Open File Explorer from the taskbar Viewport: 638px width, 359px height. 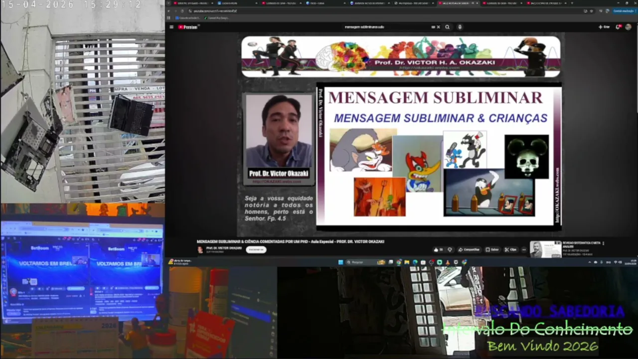pyautogui.click(x=407, y=262)
